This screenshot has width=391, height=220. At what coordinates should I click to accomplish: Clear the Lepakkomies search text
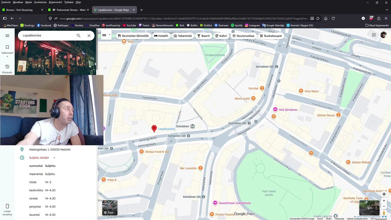pyautogui.click(x=89, y=35)
